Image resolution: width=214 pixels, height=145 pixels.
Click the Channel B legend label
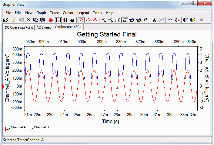(41, 127)
